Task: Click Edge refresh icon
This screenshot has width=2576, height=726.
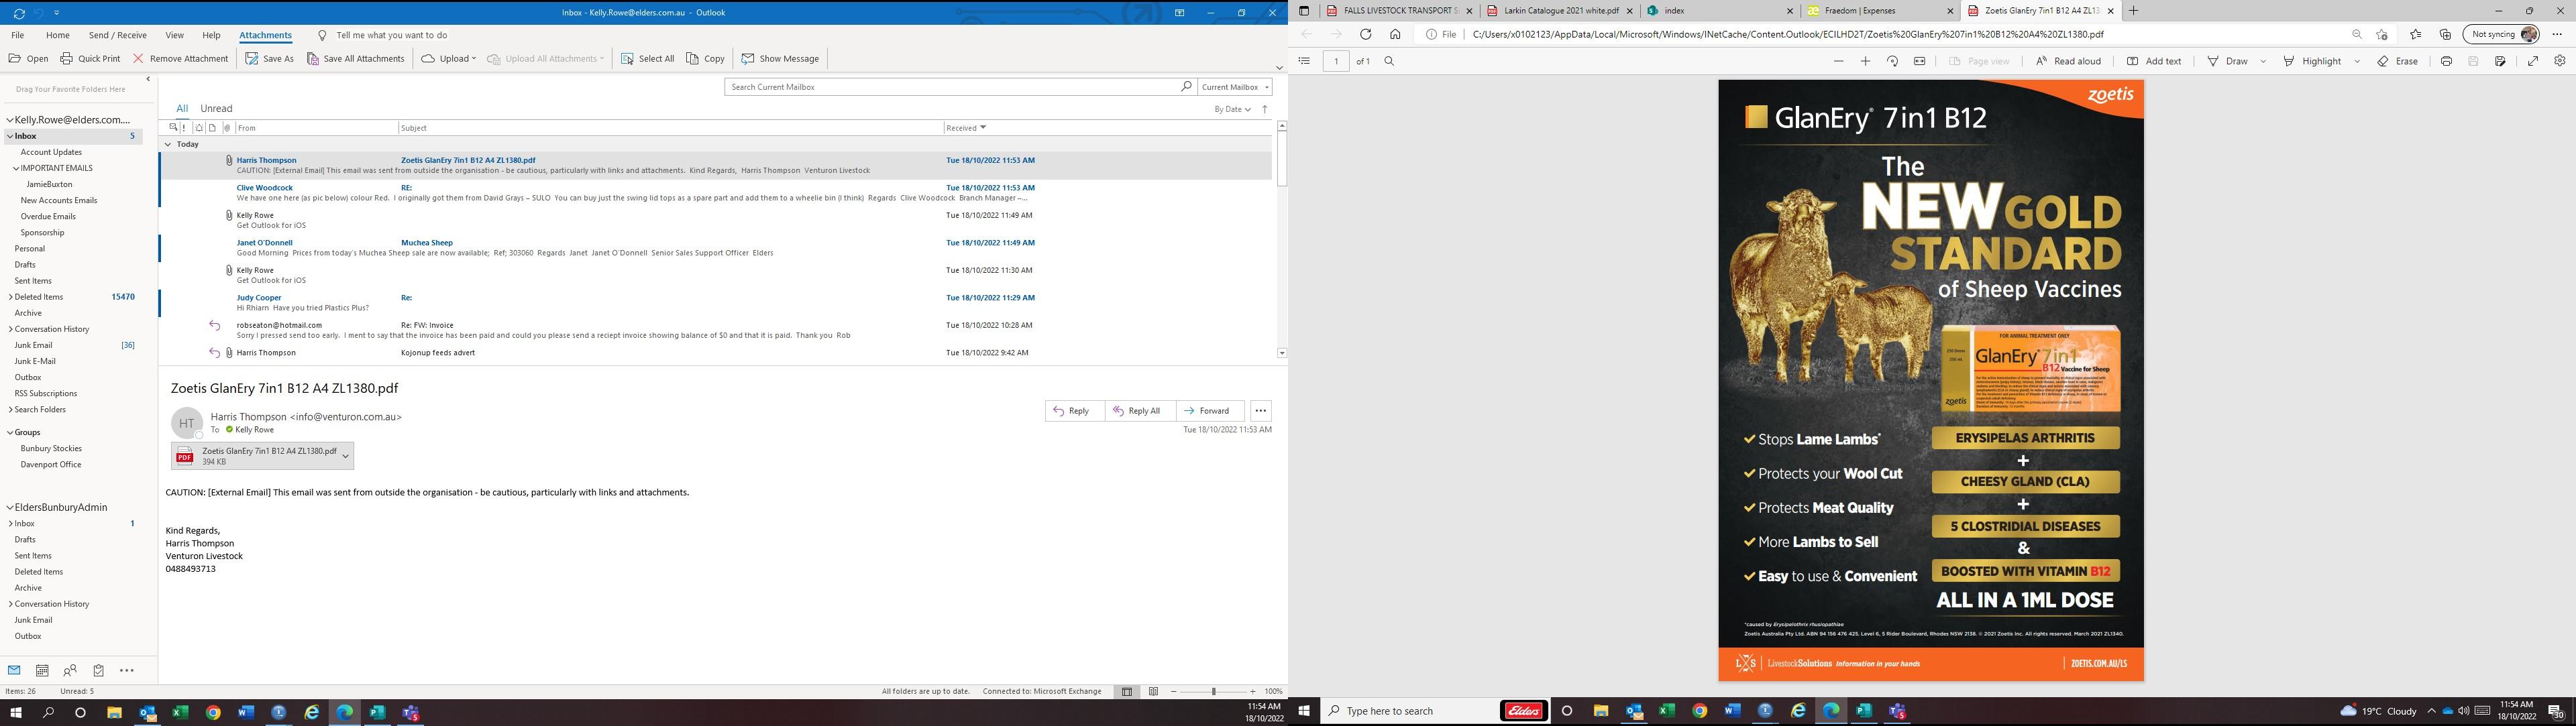Action: click(x=1365, y=34)
